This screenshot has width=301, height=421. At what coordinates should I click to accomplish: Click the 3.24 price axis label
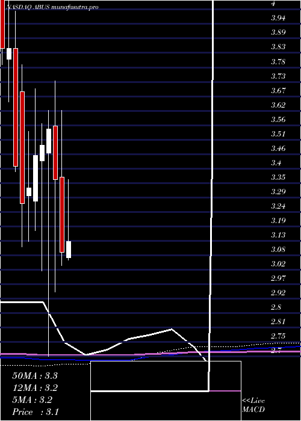278,206
